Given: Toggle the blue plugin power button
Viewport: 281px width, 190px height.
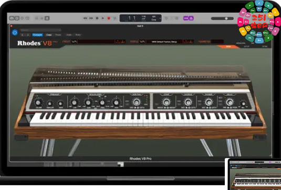Looking at the screenshot, I should coord(15,32).
